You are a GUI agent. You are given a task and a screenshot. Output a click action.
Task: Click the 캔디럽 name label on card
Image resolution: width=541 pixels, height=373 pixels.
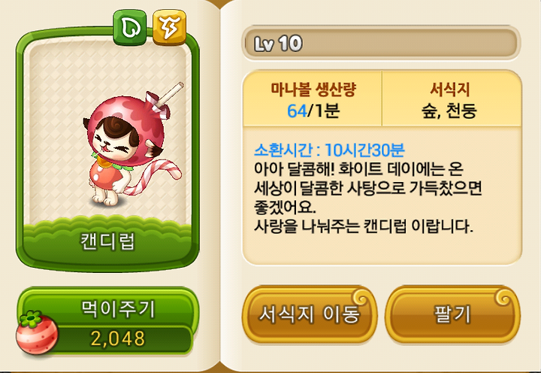[107, 241]
